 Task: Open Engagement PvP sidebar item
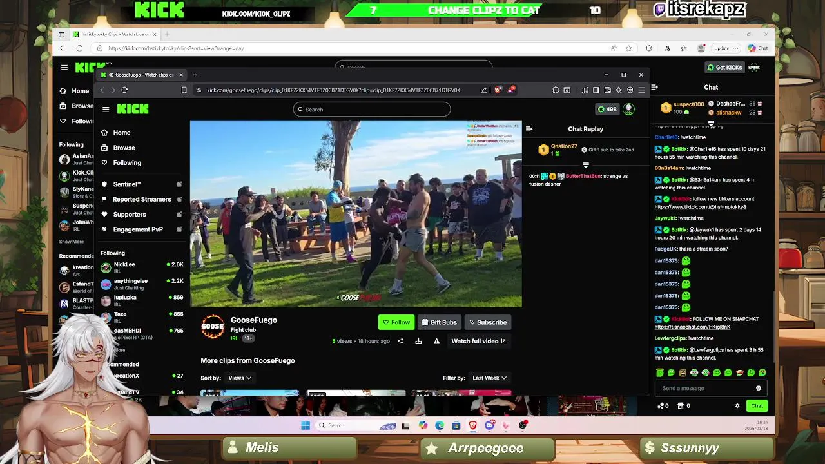point(141,229)
